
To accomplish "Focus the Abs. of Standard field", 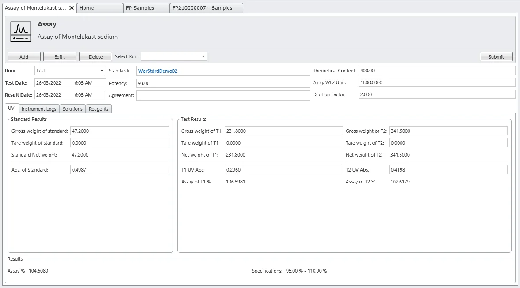I will pos(119,170).
